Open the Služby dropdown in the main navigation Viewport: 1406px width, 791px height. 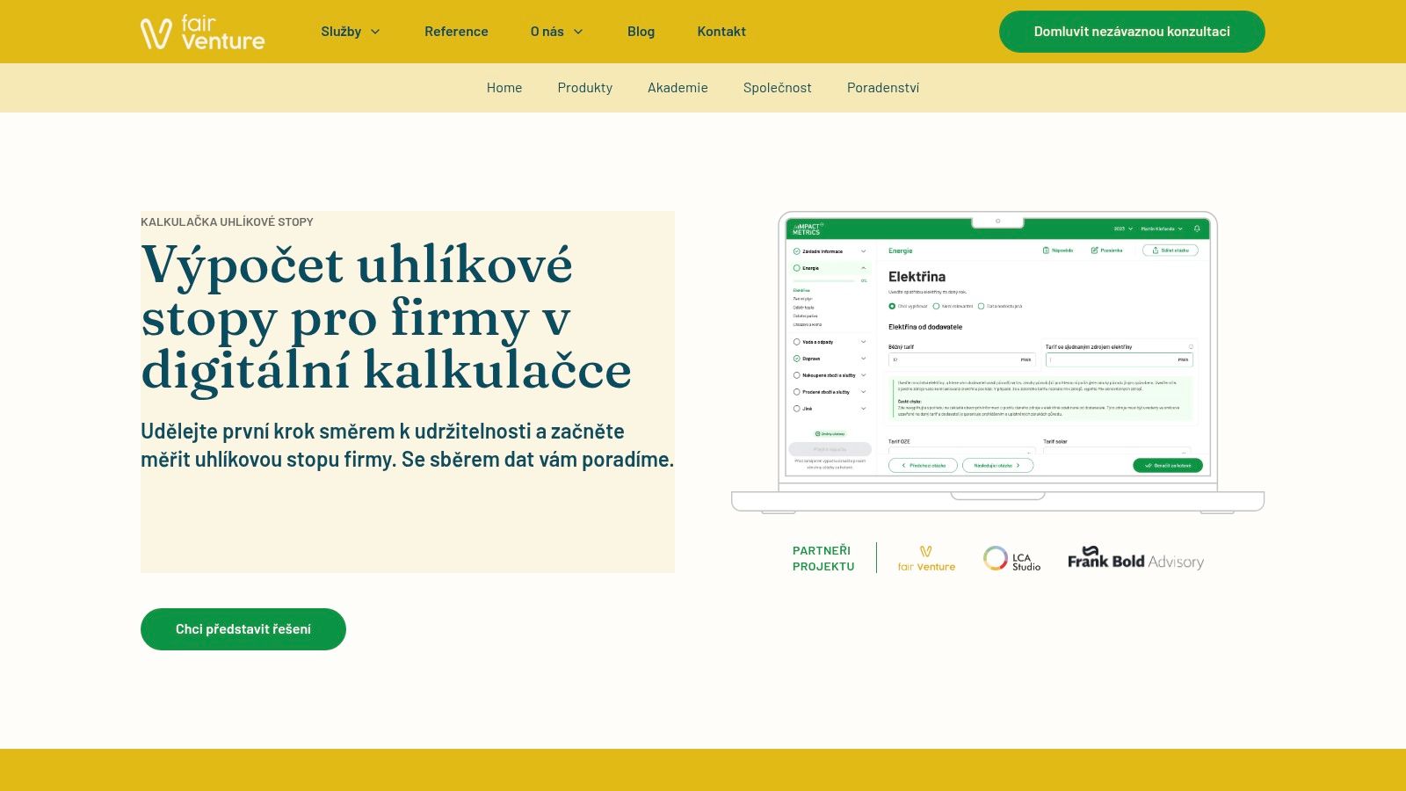pos(350,32)
